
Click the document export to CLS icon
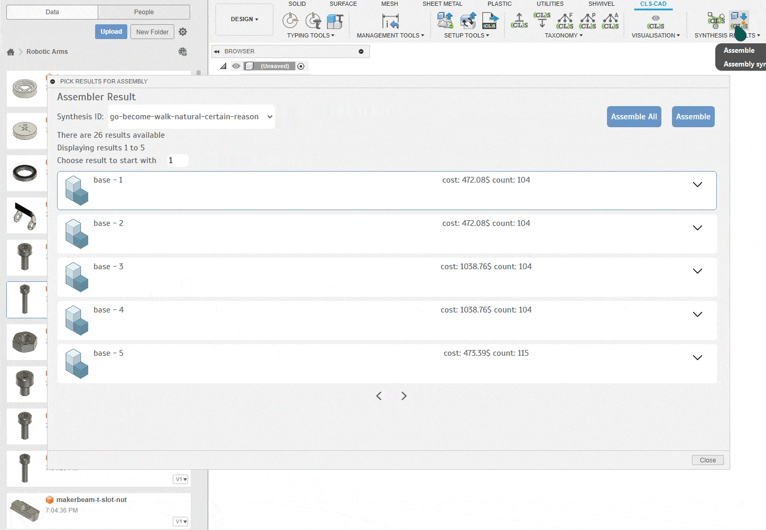pos(490,21)
